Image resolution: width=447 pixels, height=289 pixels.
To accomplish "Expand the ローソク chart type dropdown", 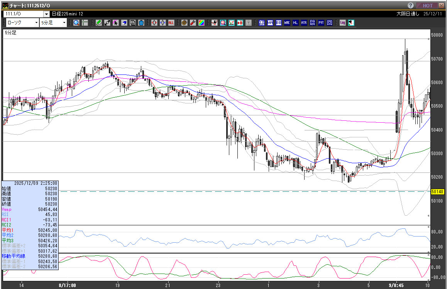I will coord(36,23).
